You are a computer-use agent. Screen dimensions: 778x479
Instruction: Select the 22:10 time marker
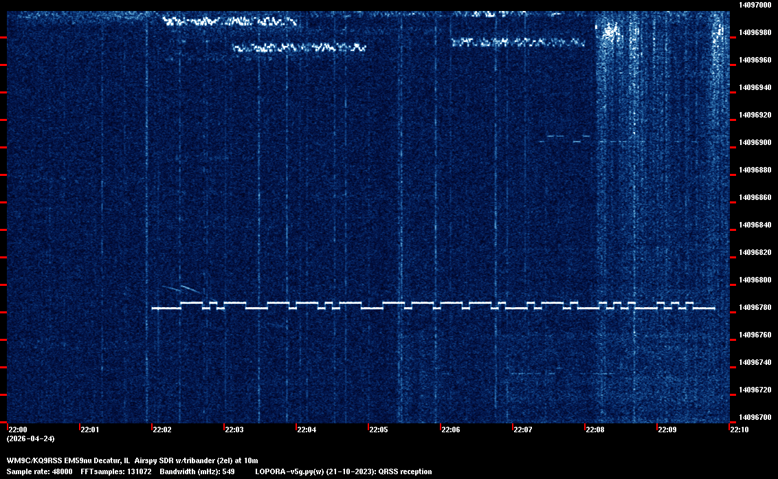[x=739, y=430]
